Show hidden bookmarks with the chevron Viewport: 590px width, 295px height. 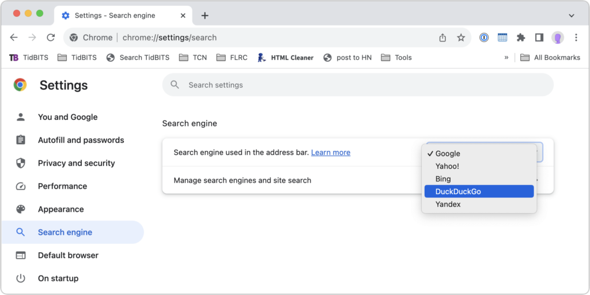[506, 58]
